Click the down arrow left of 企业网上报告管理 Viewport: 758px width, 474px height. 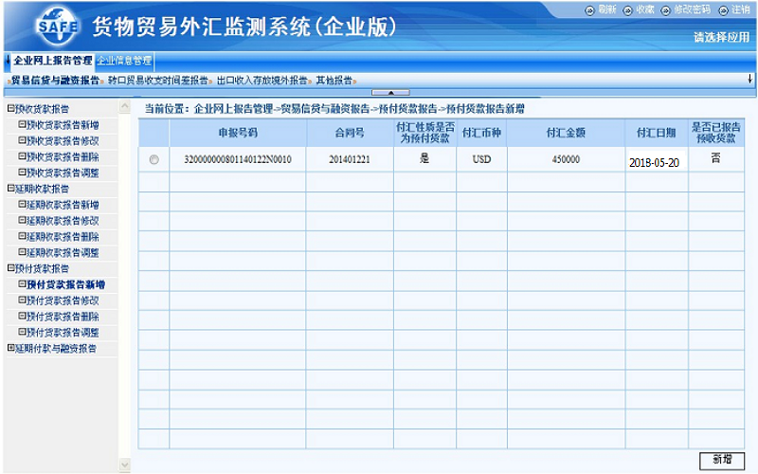pos(8,61)
